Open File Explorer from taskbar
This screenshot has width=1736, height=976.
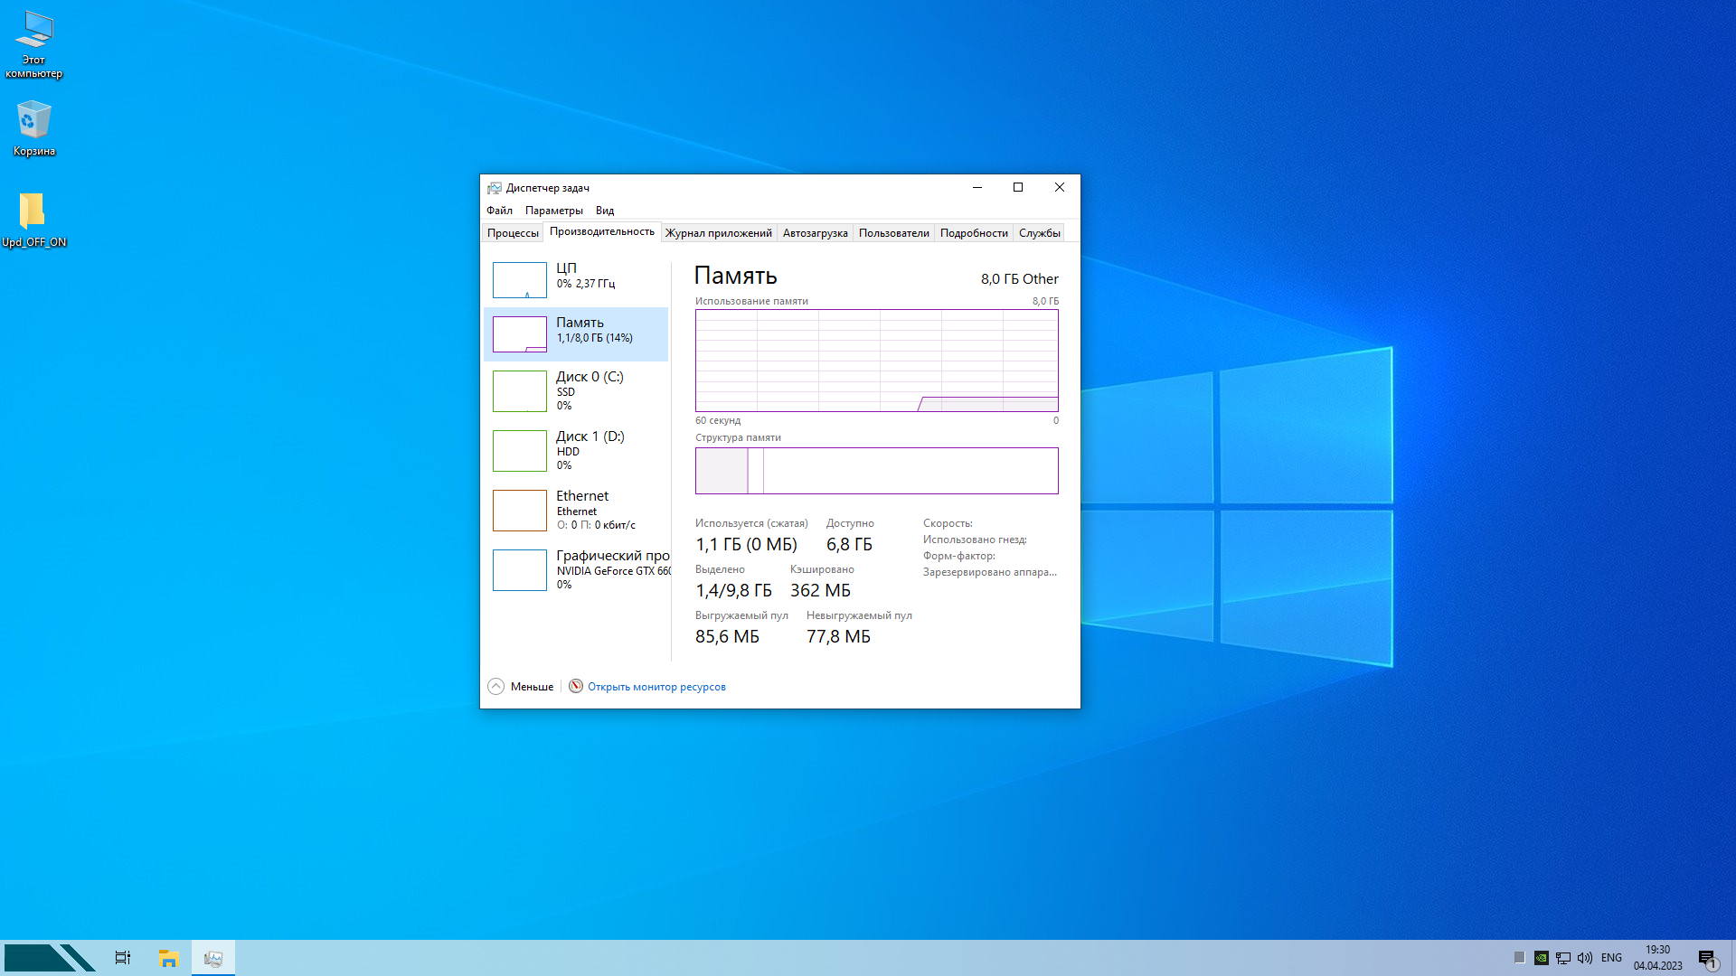point(168,958)
